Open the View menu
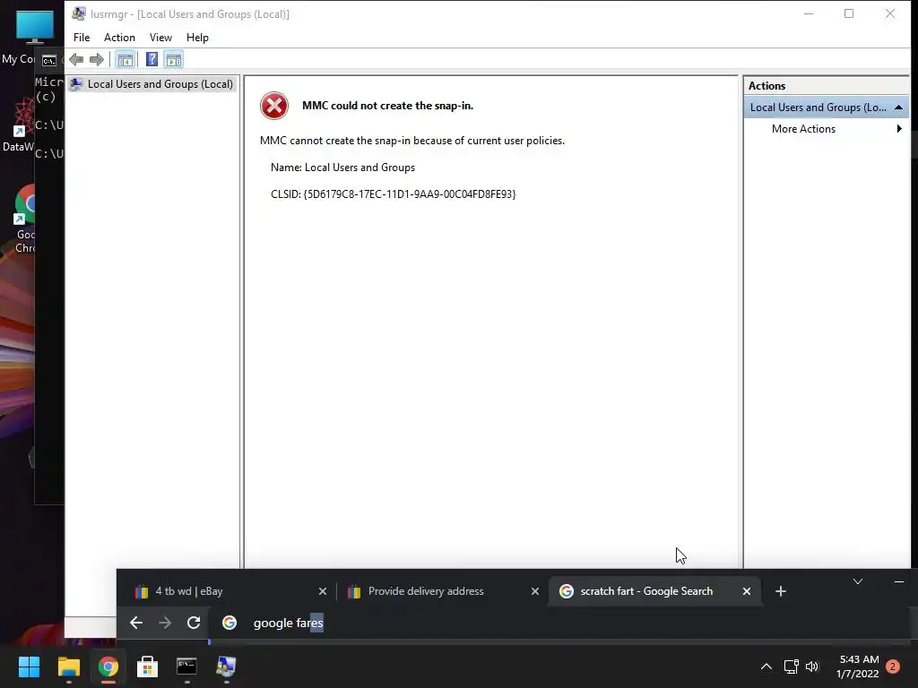This screenshot has width=918, height=688. coord(160,38)
